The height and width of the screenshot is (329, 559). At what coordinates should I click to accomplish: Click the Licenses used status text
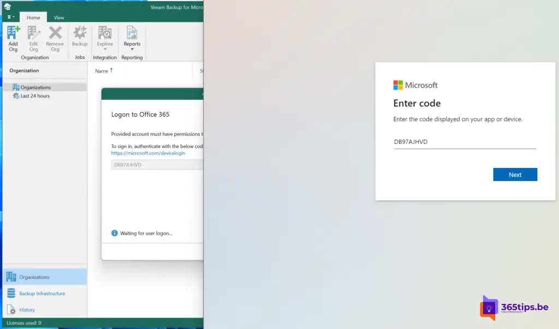(x=24, y=323)
